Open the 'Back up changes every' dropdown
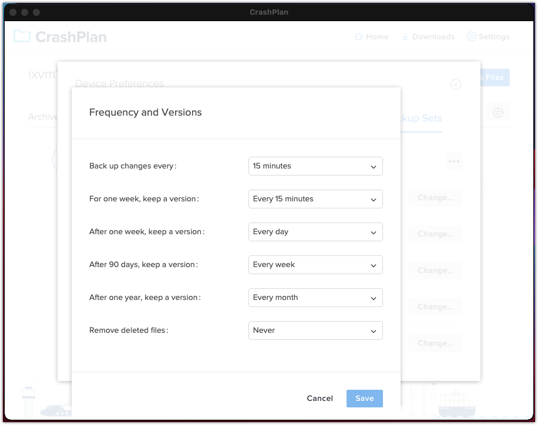 [x=315, y=166]
